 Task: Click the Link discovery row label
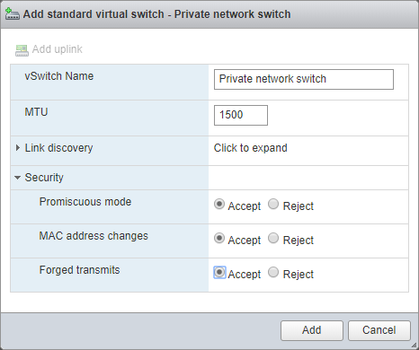pos(58,148)
